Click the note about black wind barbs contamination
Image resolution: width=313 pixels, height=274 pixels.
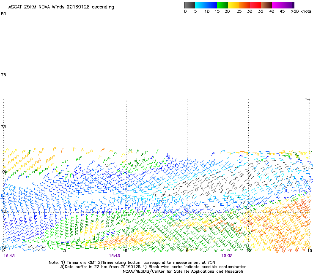tap(195, 267)
